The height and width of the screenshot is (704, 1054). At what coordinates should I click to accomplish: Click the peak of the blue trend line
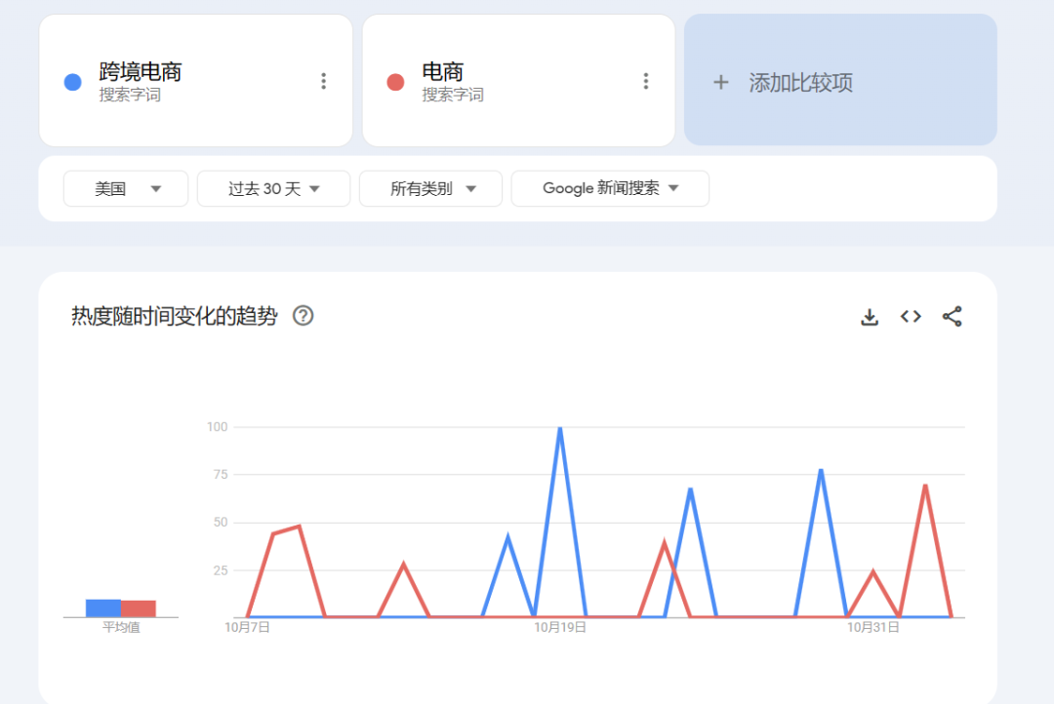click(559, 427)
